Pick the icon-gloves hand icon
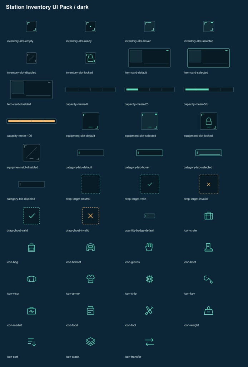Screen dimensions: 248x367 [149, 247]
